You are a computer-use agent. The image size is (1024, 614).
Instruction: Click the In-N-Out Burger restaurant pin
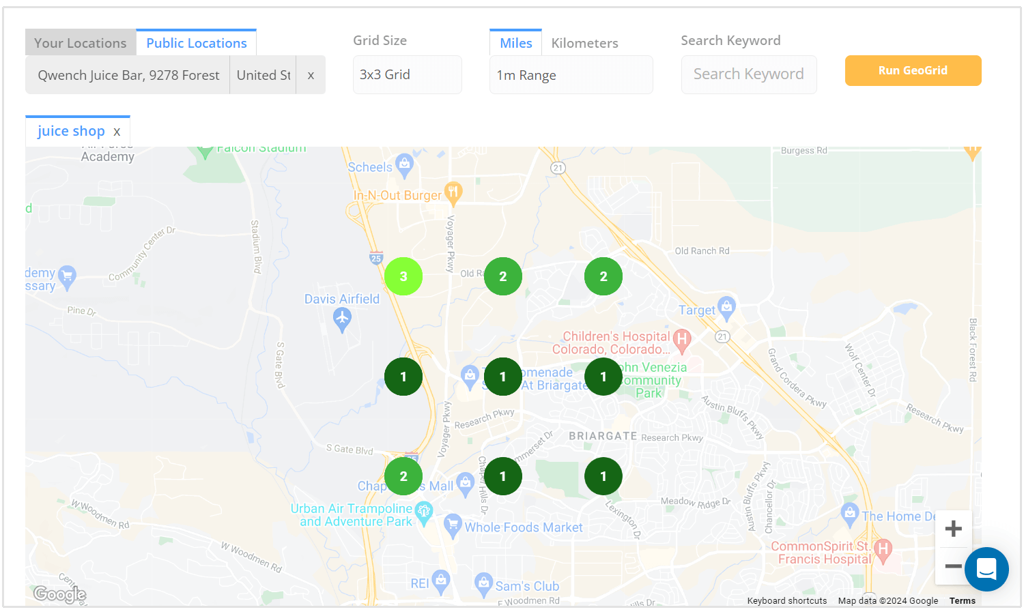point(453,193)
